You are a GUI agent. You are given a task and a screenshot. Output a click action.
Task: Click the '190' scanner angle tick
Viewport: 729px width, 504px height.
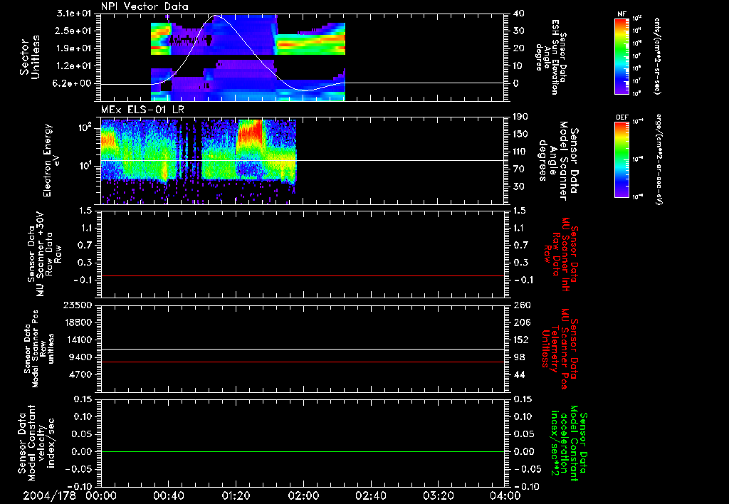(522, 117)
